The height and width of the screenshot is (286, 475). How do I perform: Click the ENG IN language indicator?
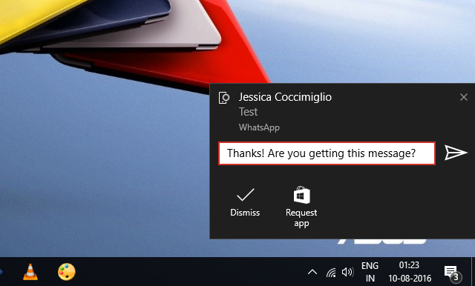click(x=370, y=272)
